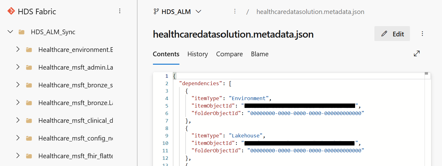Expand the Healthcare_msft_fhir_flatte folder

pyautogui.click(x=18, y=155)
